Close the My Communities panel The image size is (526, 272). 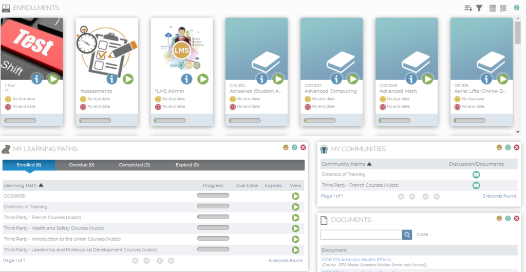point(517,147)
